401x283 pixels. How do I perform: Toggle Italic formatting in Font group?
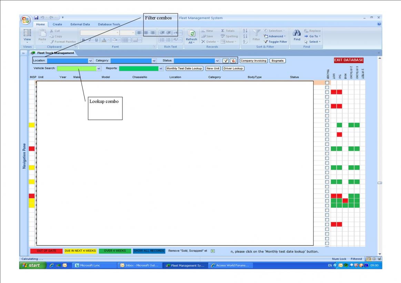coord(90,40)
